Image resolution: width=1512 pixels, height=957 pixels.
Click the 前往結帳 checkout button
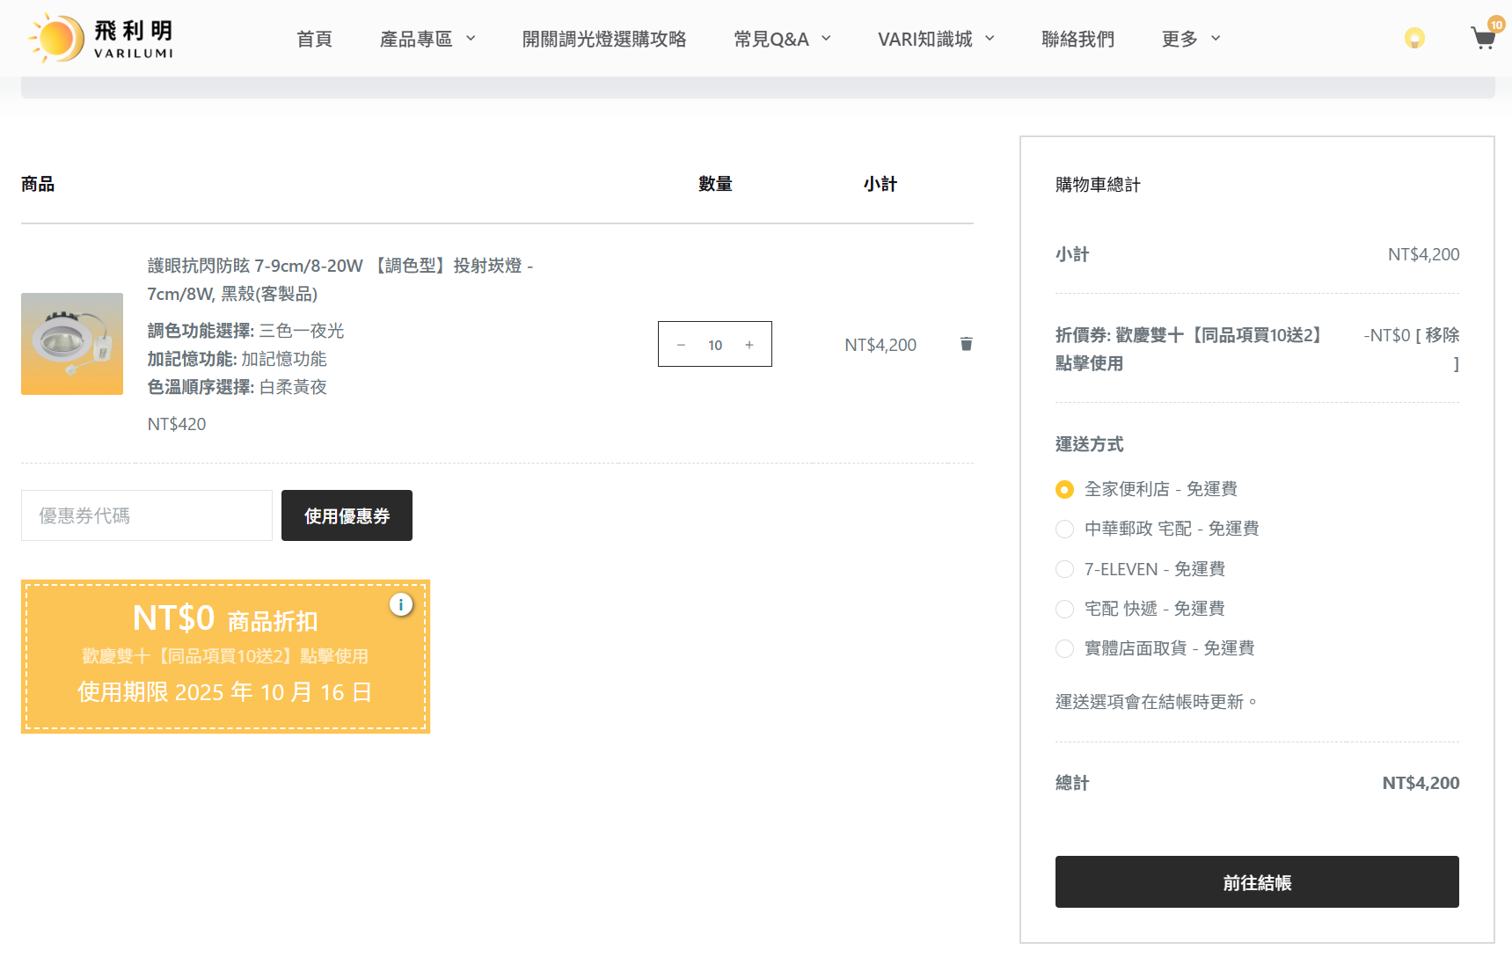tap(1256, 882)
